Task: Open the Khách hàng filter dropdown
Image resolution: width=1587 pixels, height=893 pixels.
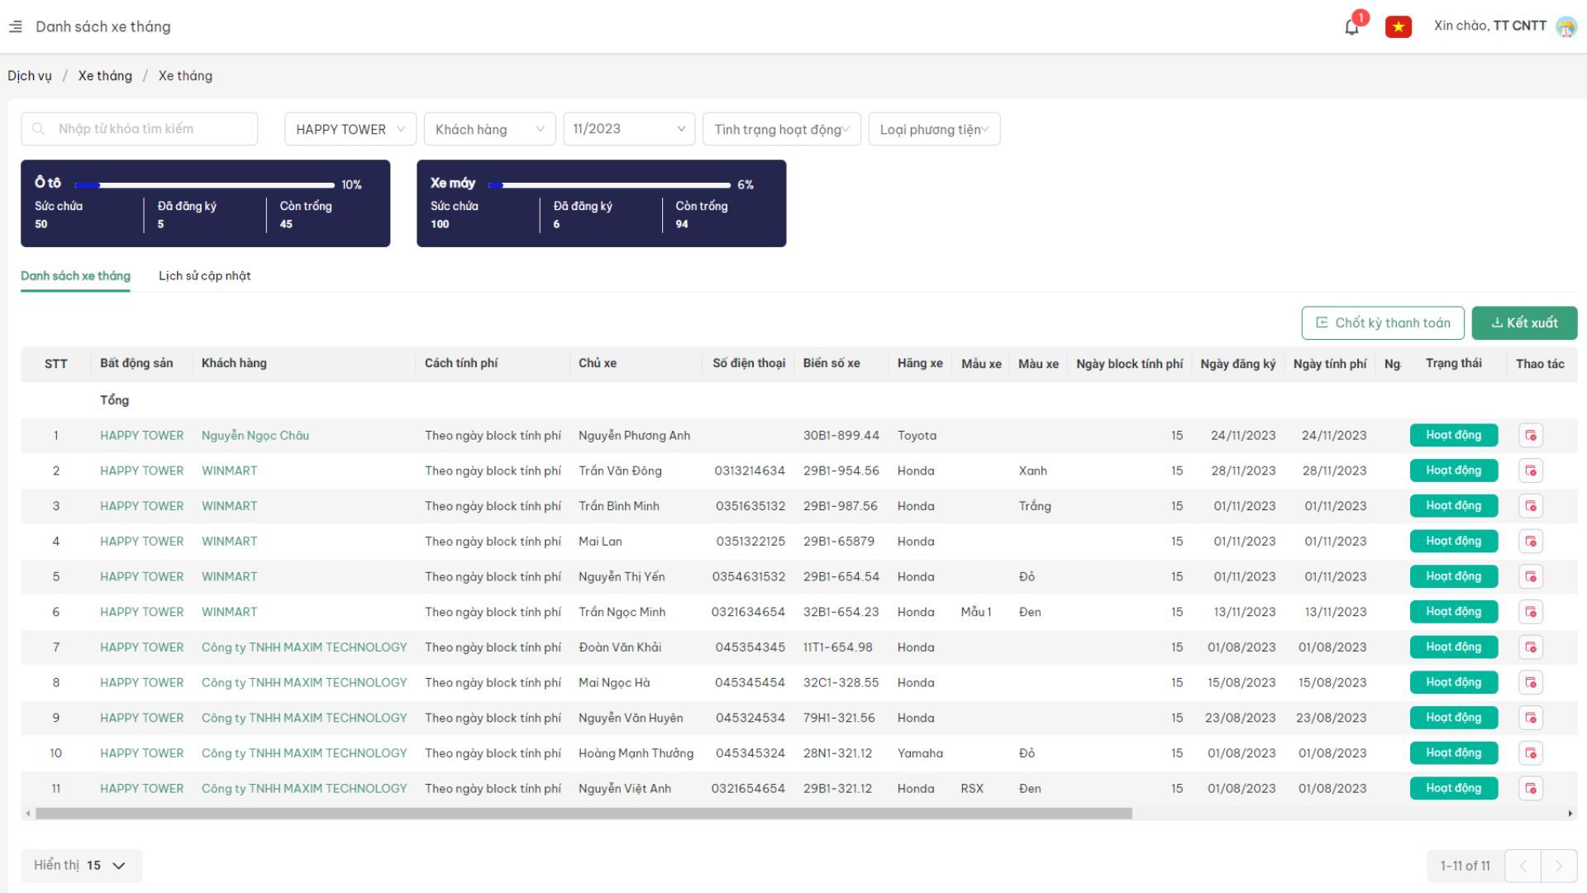Action: 489,129
